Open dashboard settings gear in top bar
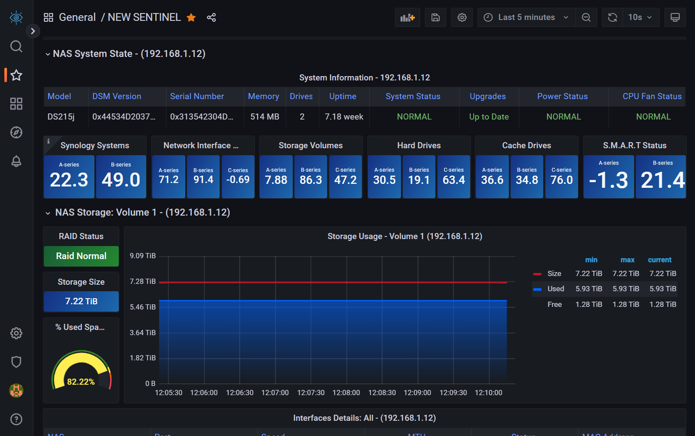695x436 pixels. [462, 17]
